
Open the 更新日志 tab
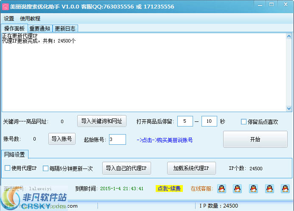(x=65, y=28)
